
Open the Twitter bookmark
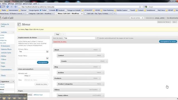(x=43, y=10)
